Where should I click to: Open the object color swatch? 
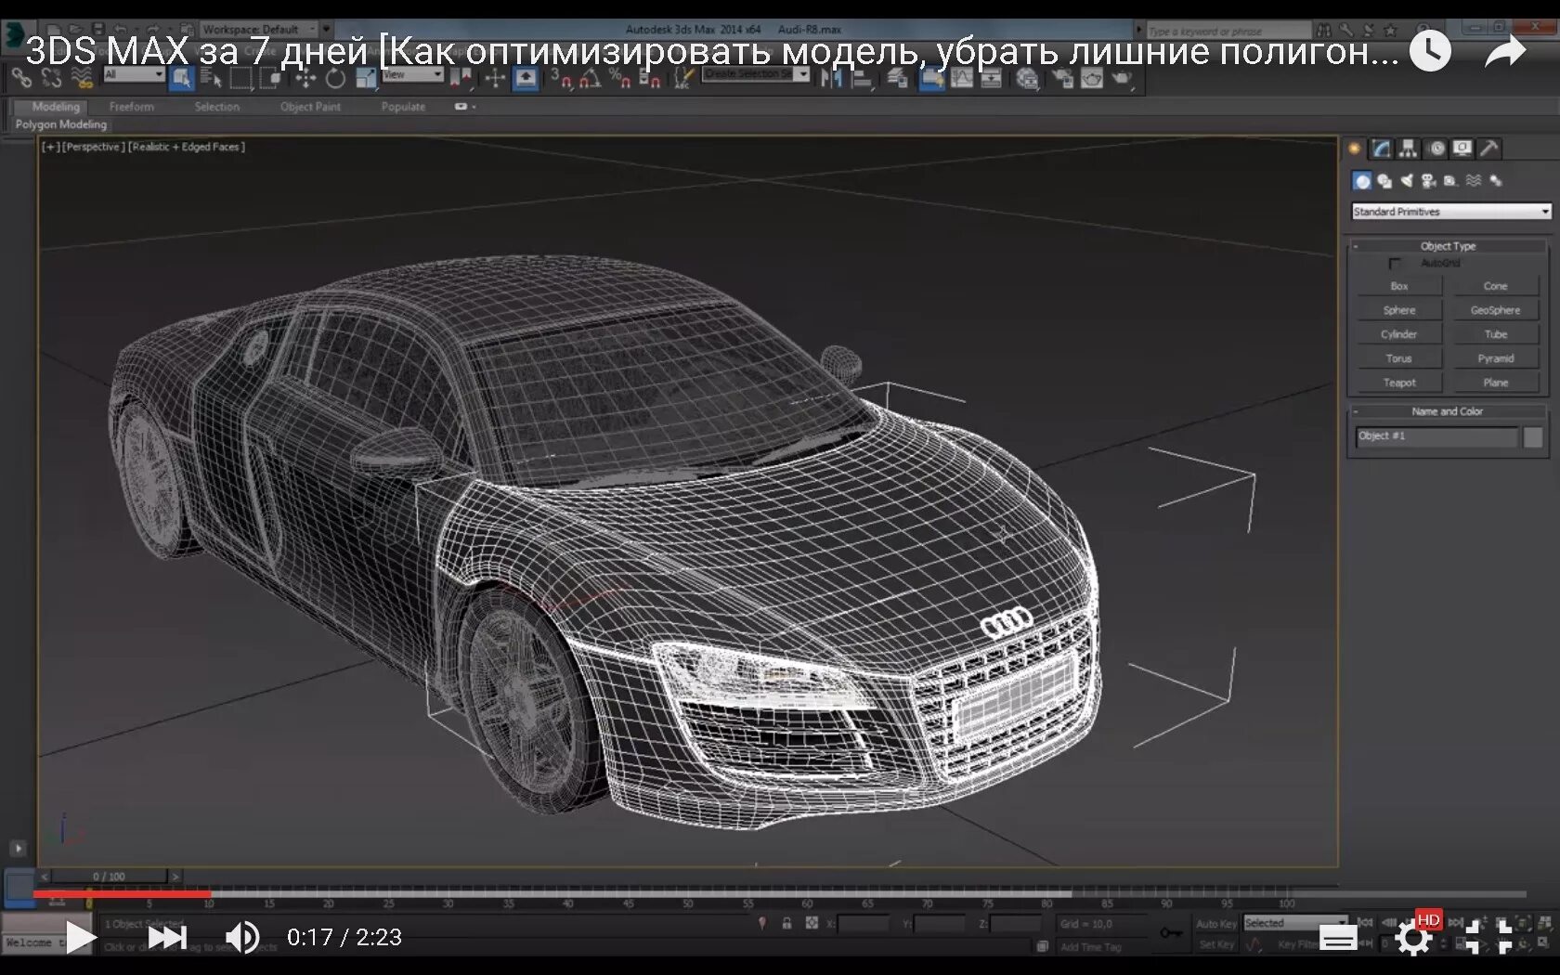(x=1533, y=437)
